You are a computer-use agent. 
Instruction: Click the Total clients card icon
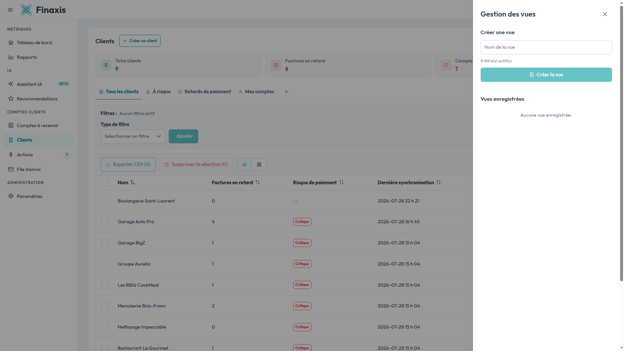106,65
